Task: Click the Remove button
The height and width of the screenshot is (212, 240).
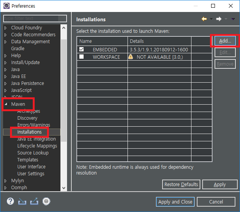Action: [x=225, y=64]
